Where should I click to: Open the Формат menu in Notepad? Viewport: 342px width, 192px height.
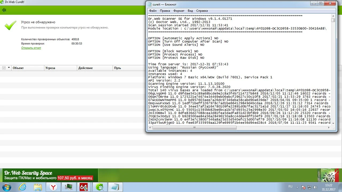tap(179, 11)
